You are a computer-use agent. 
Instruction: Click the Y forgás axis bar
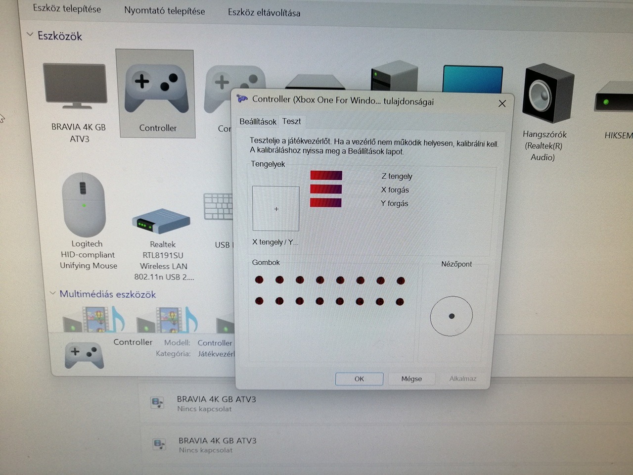click(326, 202)
